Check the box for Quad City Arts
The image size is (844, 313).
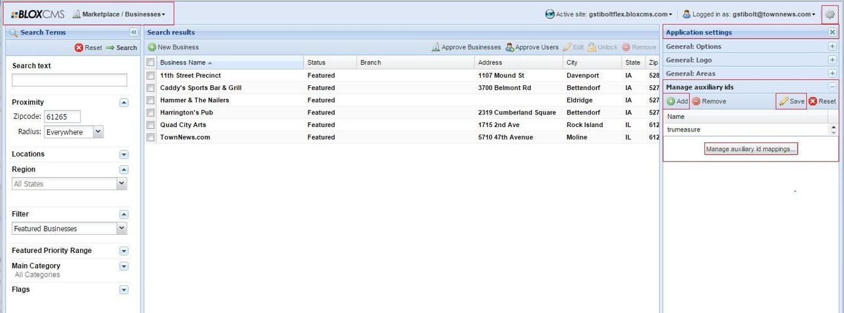(x=150, y=125)
